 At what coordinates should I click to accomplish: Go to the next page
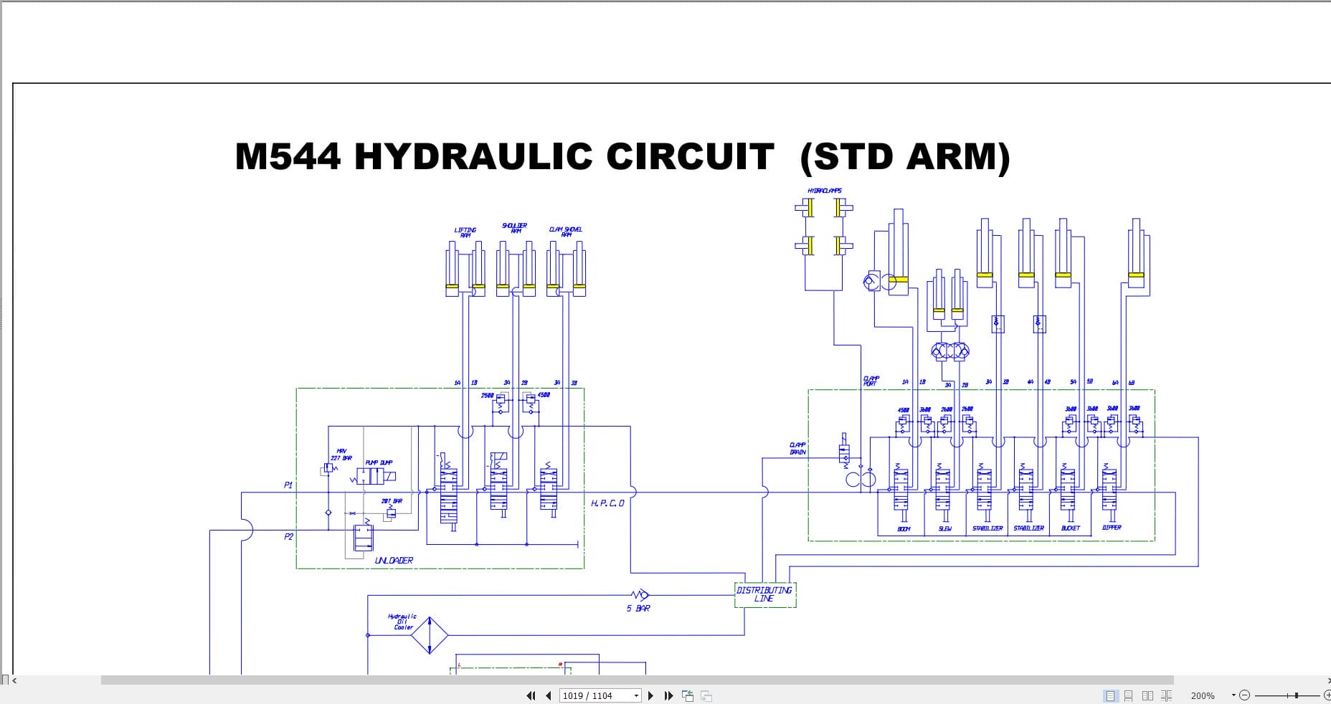pos(651,695)
